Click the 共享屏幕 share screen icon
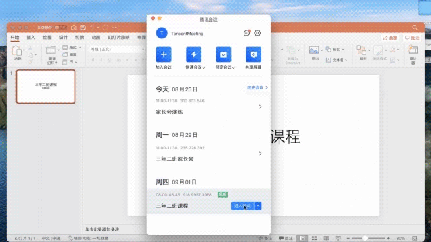 tap(253, 54)
